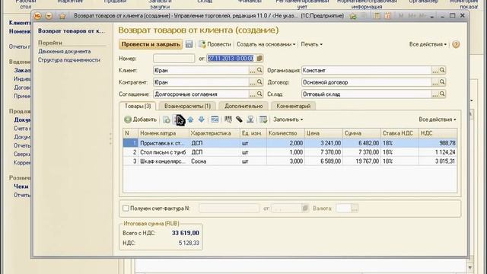The image size is (487, 274).
Task: Open the orange dropdown arrow menu in title bar
Action: (49, 16)
